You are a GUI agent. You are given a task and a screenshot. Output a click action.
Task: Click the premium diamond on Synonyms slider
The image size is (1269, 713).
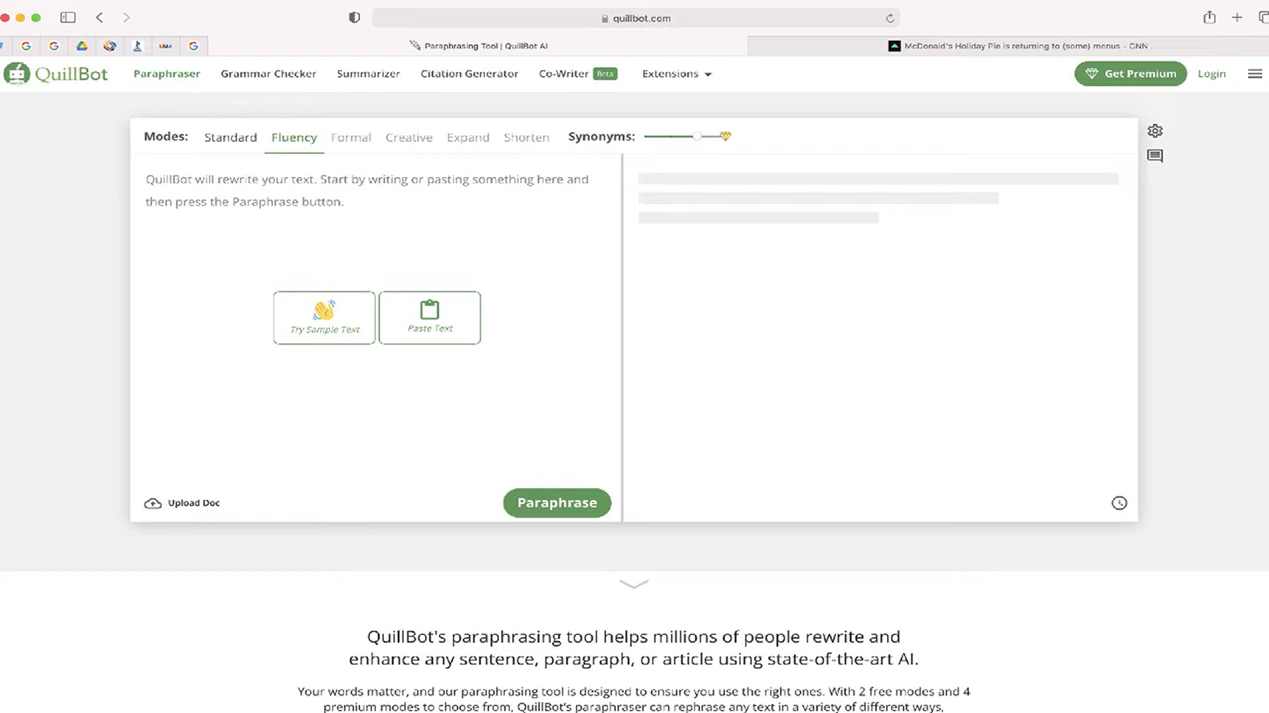[726, 136]
